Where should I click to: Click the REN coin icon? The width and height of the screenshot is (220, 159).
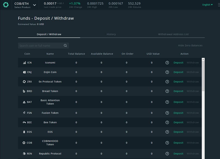[24, 154]
